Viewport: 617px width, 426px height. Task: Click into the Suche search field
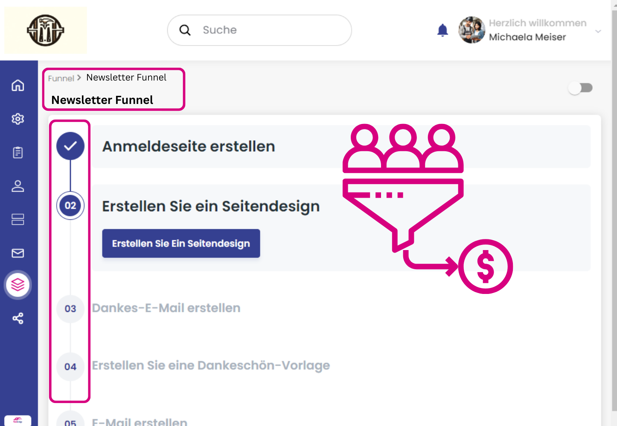(x=269, y=30)
